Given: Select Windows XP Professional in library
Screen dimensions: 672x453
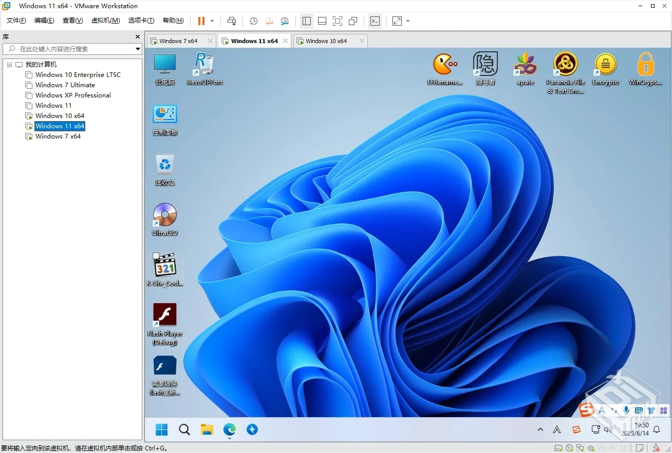Looking at the screenshot, I should click(x=73, y=95).
